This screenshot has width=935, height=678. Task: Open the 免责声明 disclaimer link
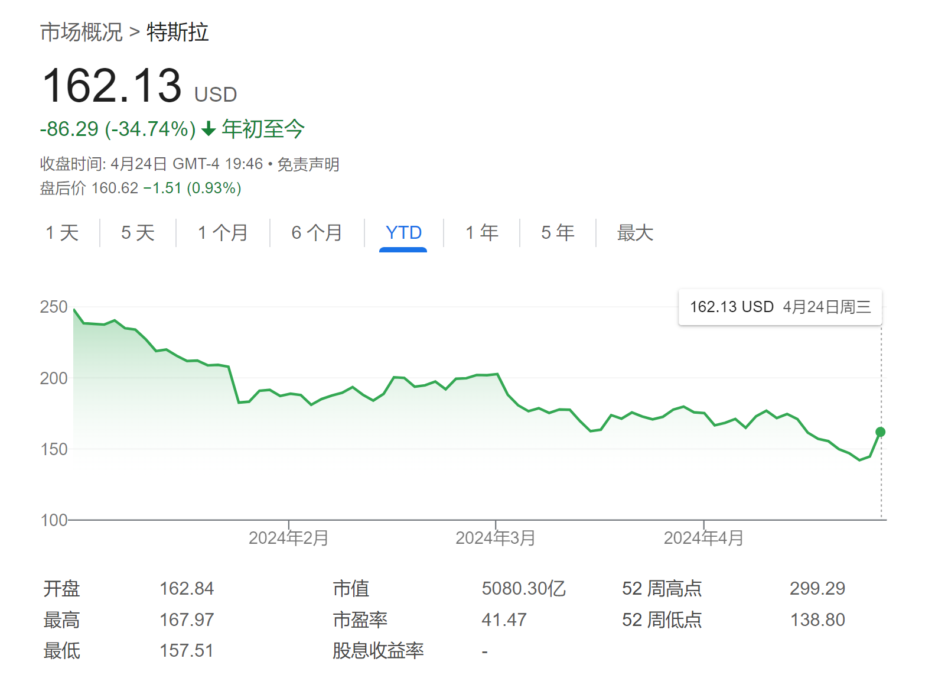pyautogui.click(x=308, y=164)
